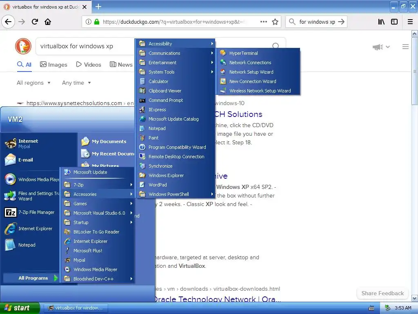Open page actions three-dot menu
Screen dimensions: 418x314
coord(264,22)
